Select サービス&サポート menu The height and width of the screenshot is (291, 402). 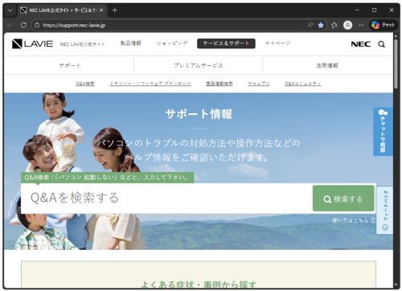[x=226, y=43]
